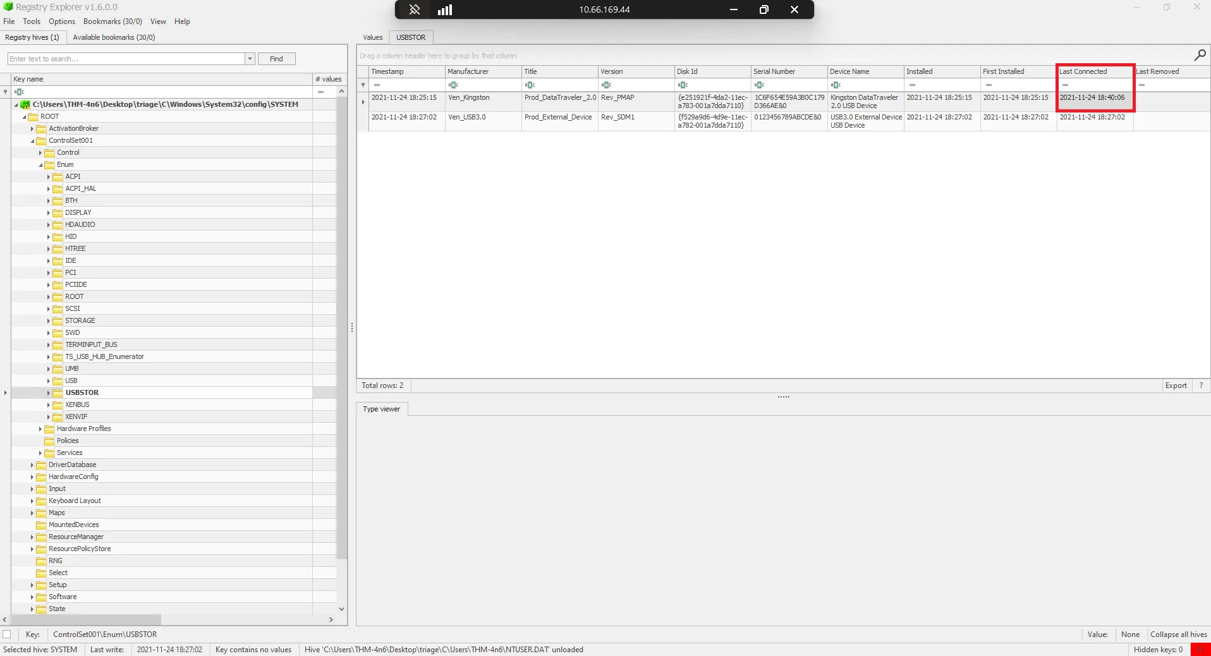Open the Help menu
This screenshot has height=656, width=1211.
coord(182,21)
